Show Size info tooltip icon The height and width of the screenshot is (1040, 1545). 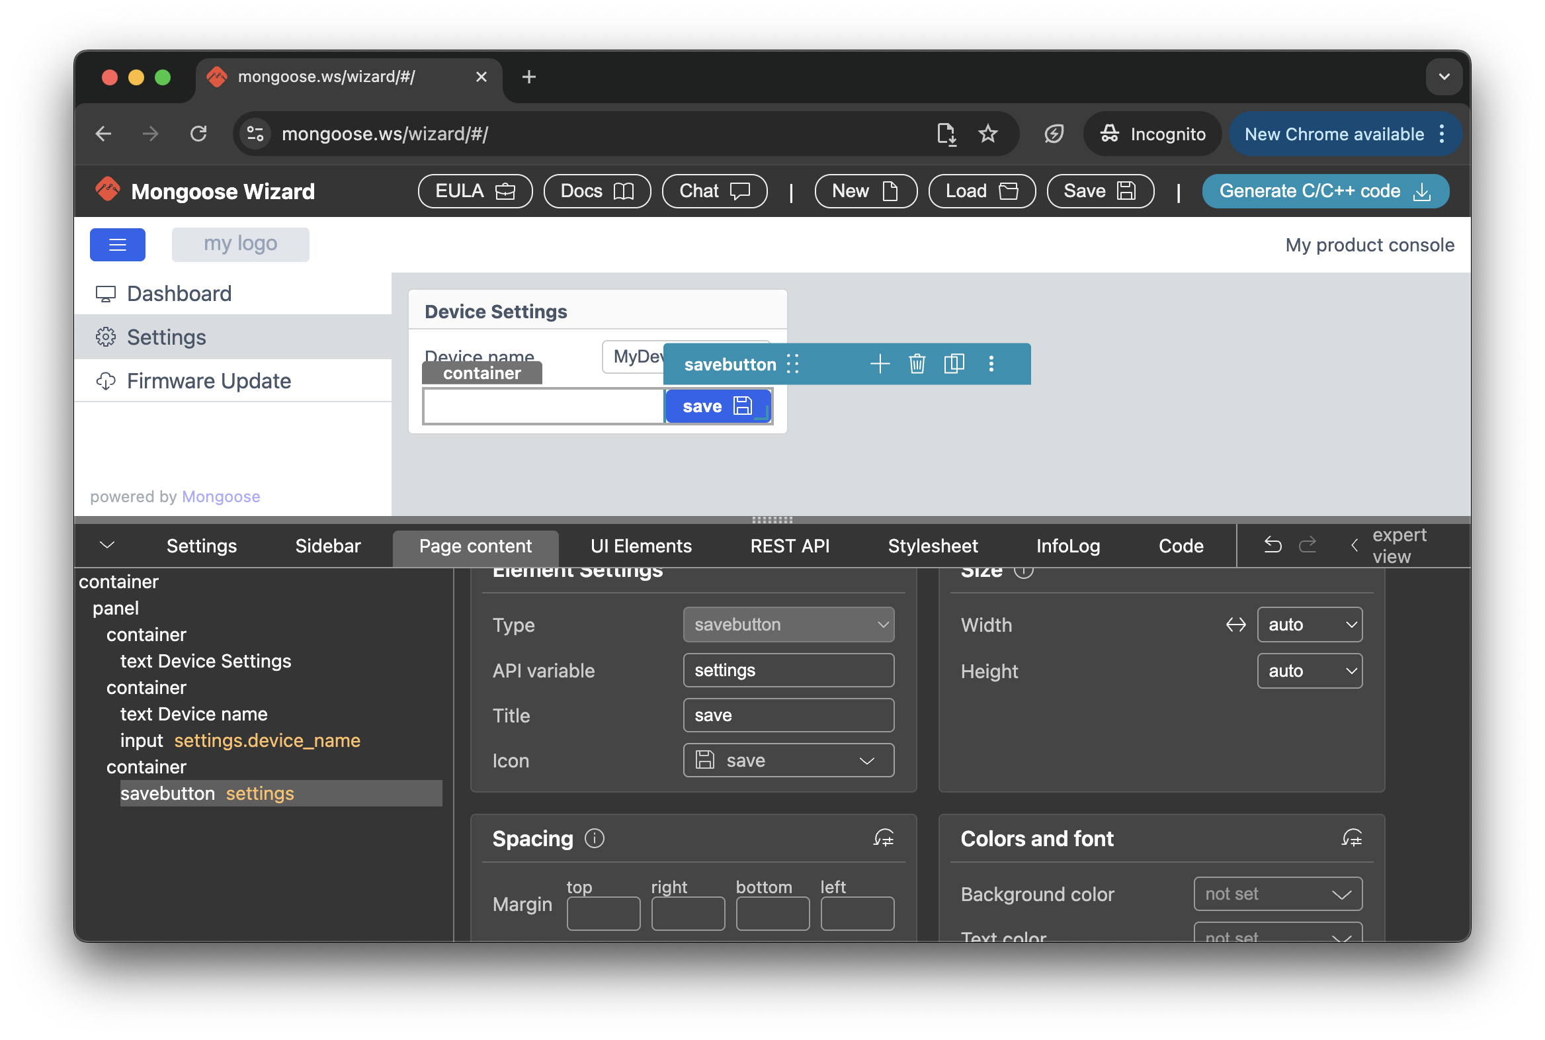1023,570
